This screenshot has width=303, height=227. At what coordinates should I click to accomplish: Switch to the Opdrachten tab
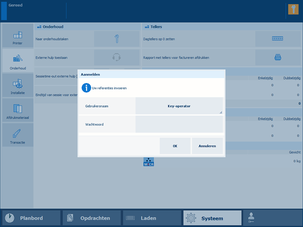point(91,218)
